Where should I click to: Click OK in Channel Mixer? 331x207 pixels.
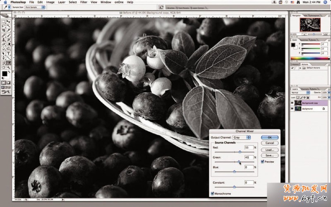tap(269, 137)
